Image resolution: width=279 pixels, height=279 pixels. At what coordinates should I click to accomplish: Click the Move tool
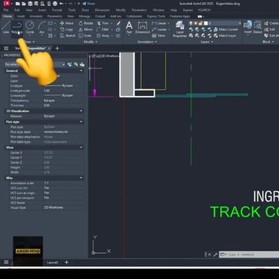(67, 23)
